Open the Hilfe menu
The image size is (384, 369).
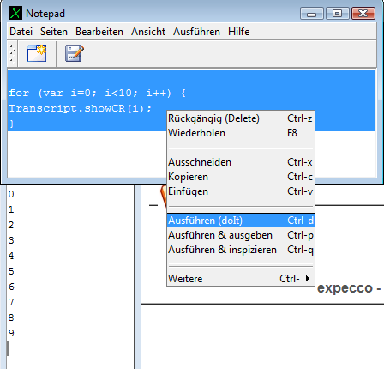(238, 32)
